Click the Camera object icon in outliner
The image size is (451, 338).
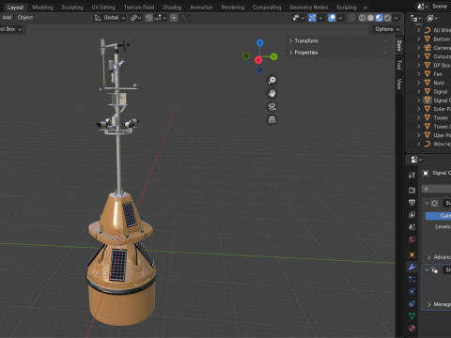[x=428, y=48]
